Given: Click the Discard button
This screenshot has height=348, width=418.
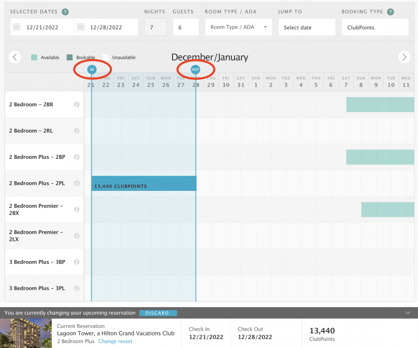Looking at the screenshot, I should (x=158, y=313).
